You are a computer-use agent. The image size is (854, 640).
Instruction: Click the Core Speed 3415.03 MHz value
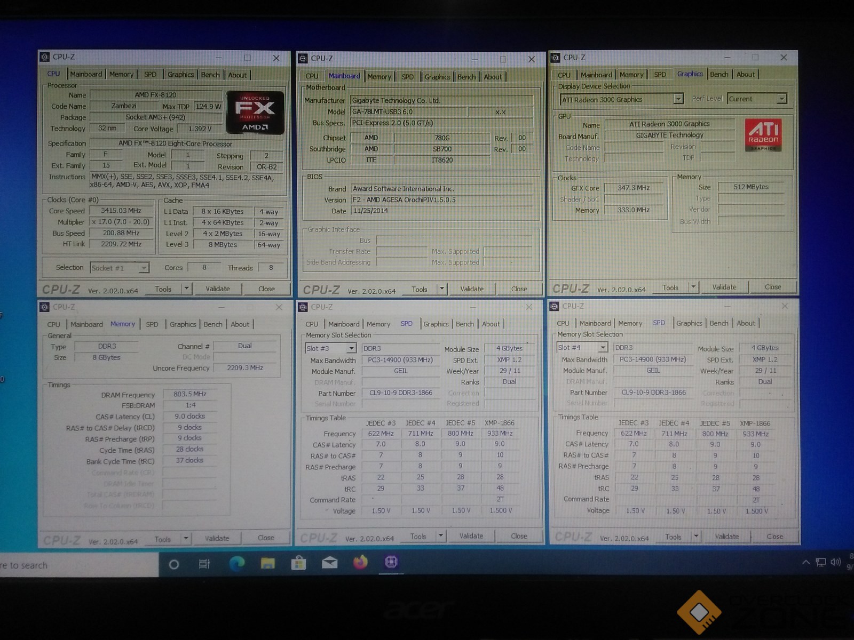(121, 211)
